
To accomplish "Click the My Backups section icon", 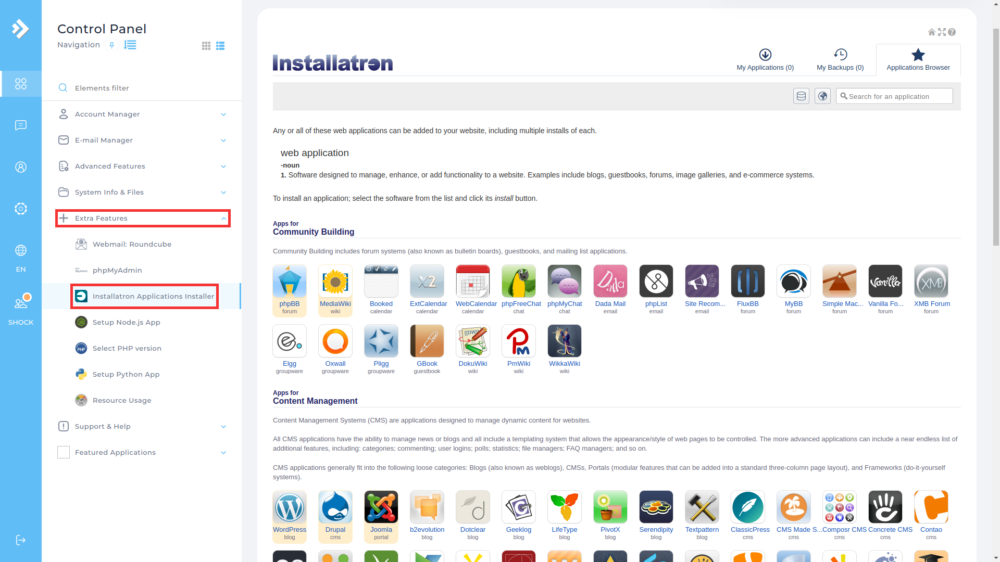I will click(x=840, y=54).
